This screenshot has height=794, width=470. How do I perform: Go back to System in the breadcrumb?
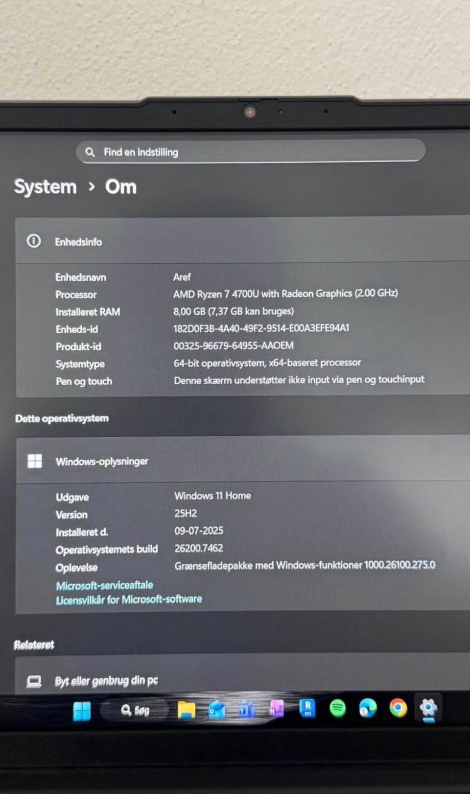tap(45, 187)
